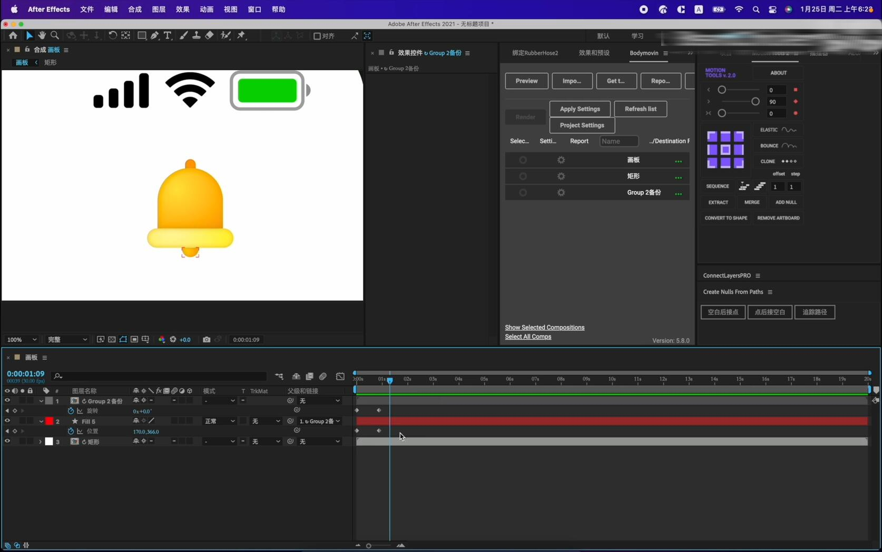Viewport: 882px width, 552px height.
Task: Click the timeline layer search field
Action: 159,376
